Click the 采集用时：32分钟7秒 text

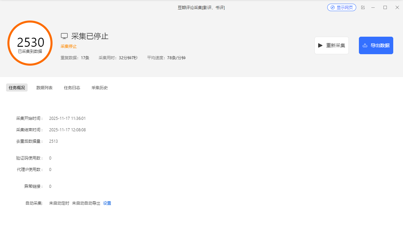point(118,58)
